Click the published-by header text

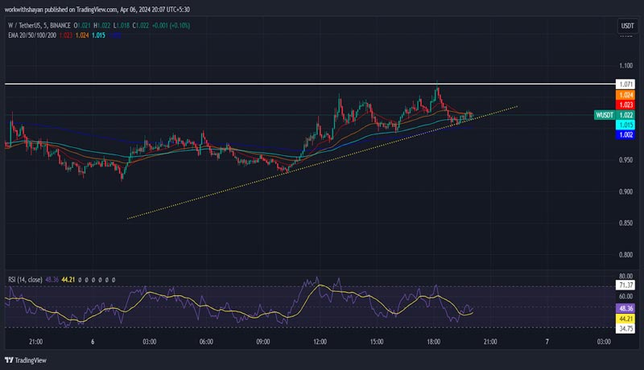(97, 9)
